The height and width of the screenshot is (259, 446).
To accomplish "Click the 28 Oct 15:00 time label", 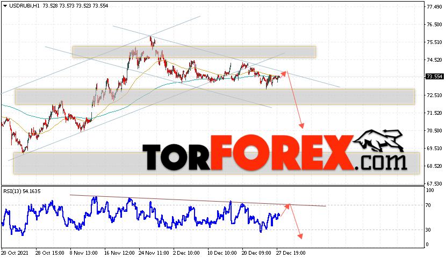I will coord(50,253).
